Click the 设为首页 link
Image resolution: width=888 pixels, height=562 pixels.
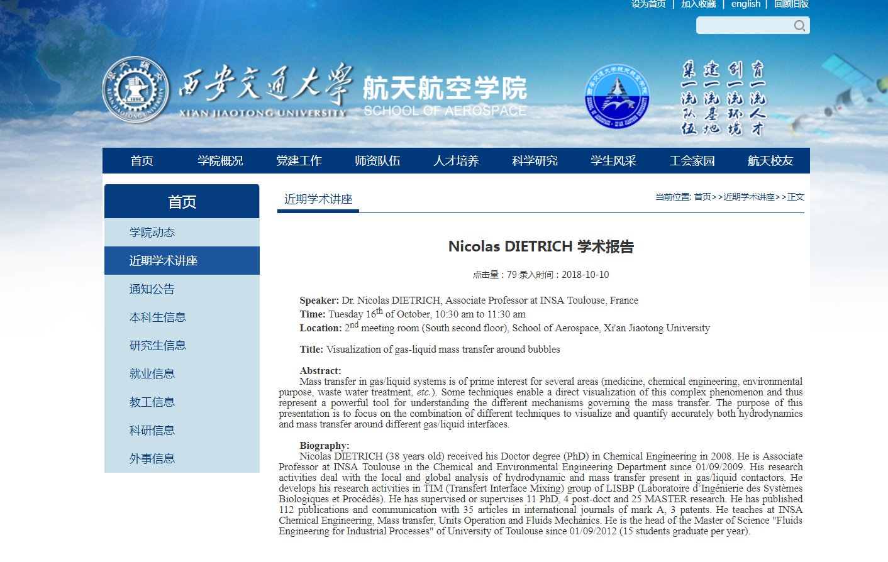648,4
